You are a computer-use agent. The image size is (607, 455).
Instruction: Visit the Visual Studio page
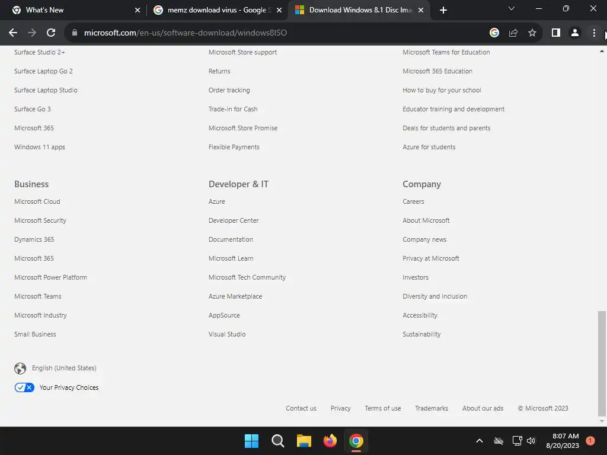coord(227,334)
